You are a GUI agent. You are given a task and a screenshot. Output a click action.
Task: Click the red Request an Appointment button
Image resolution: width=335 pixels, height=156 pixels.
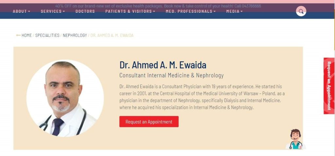149,121
